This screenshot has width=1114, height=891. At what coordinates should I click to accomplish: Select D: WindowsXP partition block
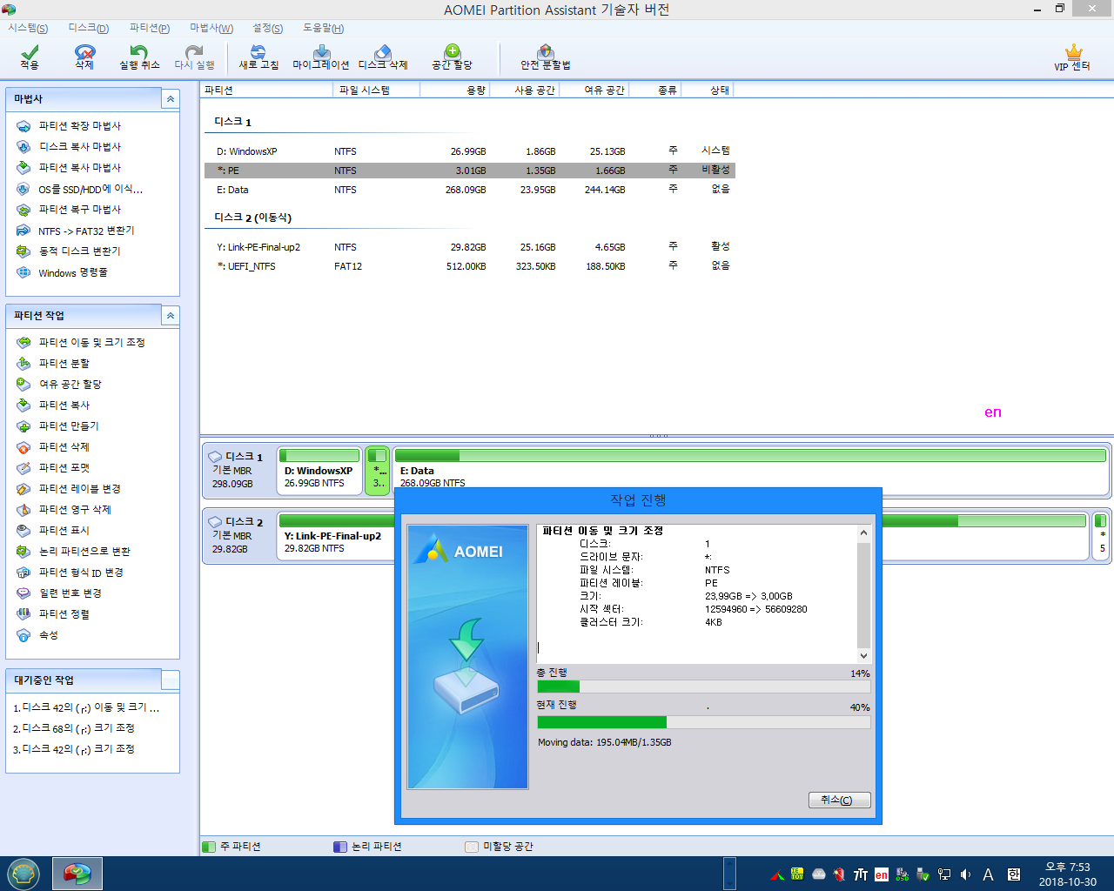[x=319, y=471]
